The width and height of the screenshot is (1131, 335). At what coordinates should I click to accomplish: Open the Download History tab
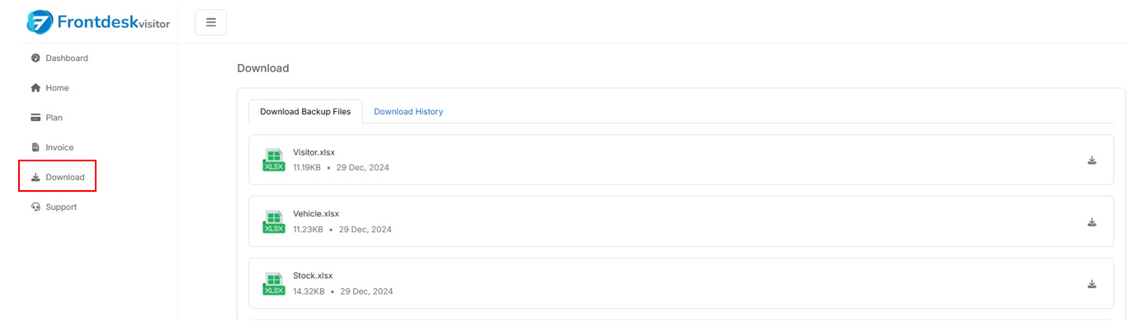coord(408,112)
